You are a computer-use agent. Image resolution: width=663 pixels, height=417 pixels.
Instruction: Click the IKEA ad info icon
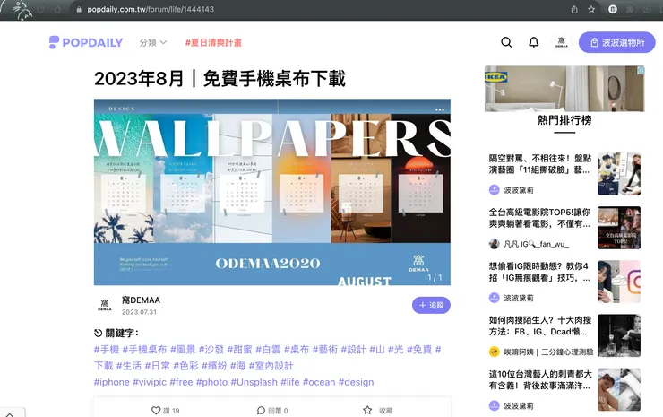641,70
